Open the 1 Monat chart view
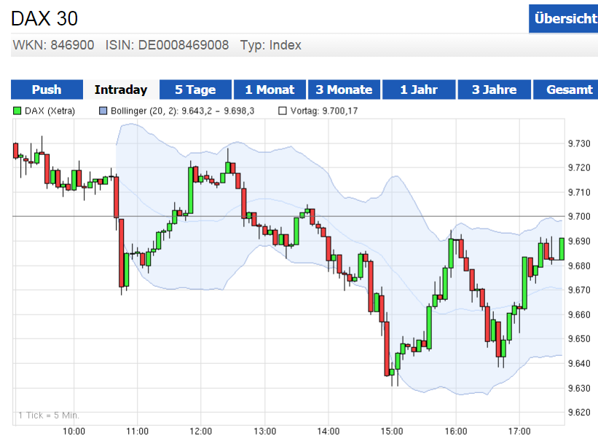 pyautogui.click(x=270, y=90)
